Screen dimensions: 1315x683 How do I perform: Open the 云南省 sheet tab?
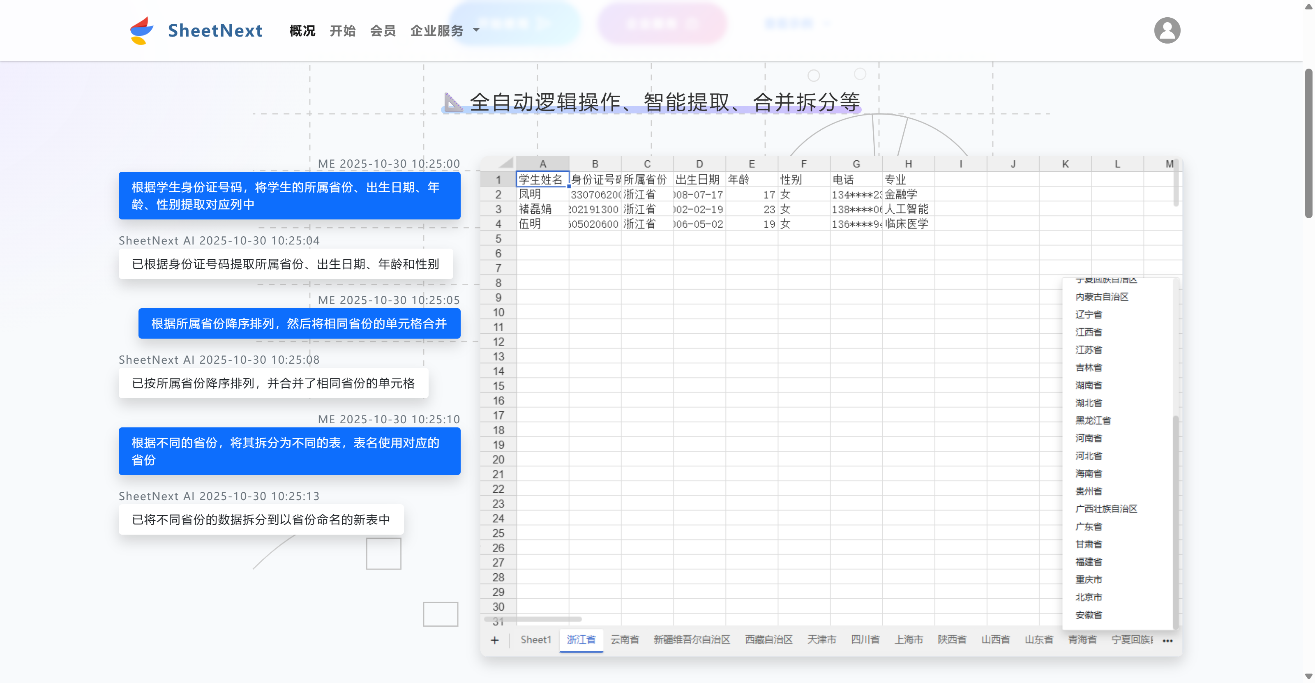(625, 639)
